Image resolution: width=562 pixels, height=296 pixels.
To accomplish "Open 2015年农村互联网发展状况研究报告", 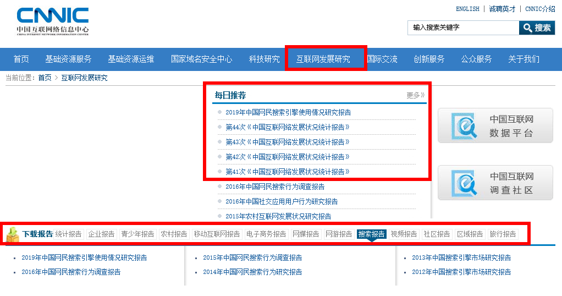I will click(278, 216).
